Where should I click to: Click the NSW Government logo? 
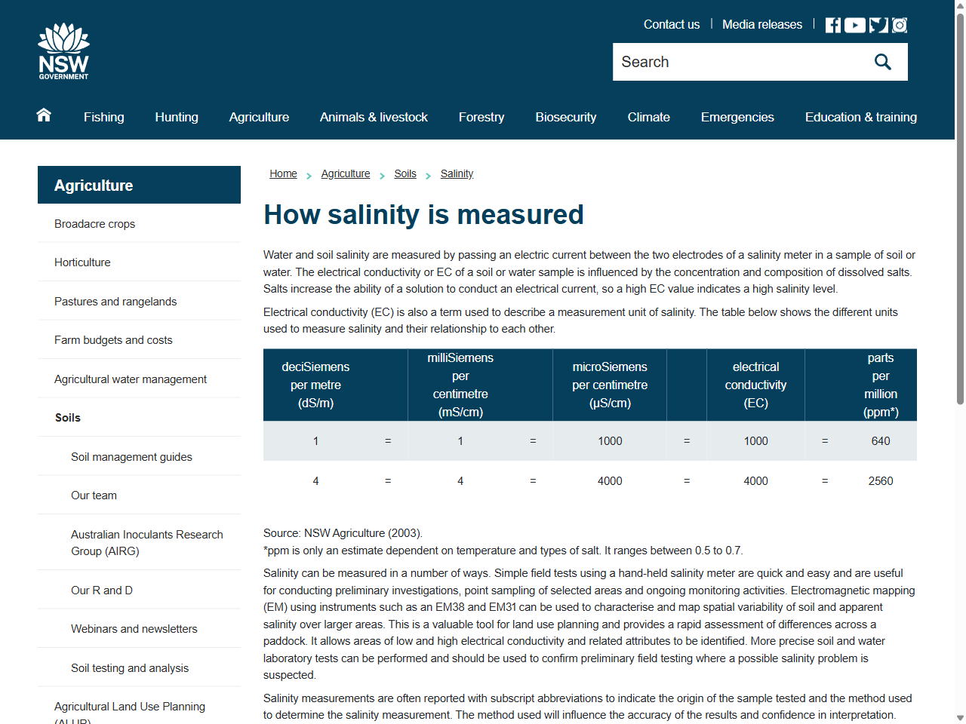63,51
